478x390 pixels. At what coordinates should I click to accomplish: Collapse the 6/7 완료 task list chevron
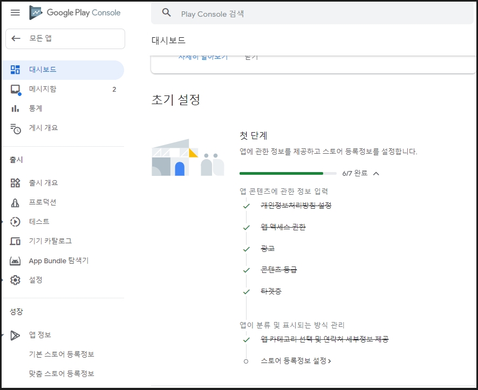click(x=376, y=174)
